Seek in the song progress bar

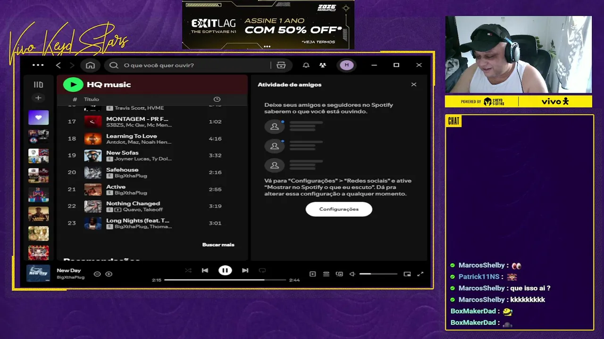pyautogui.click(x=225, y=280)
